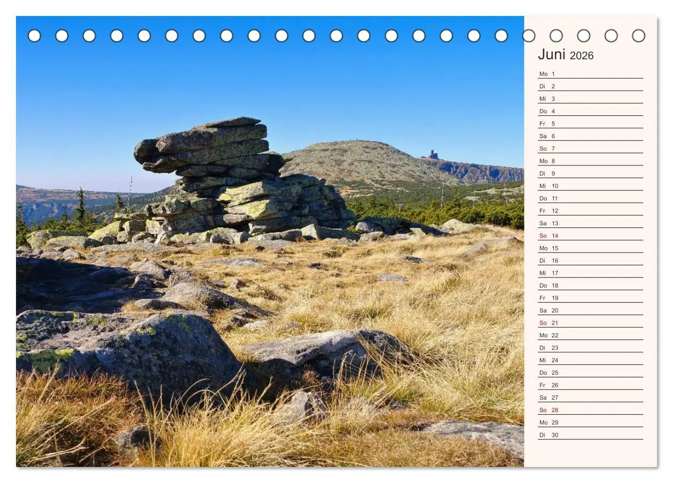Select the 'Di 9' calendar row
The height and width of the screenshot is (483, 673).
point(590,173)
